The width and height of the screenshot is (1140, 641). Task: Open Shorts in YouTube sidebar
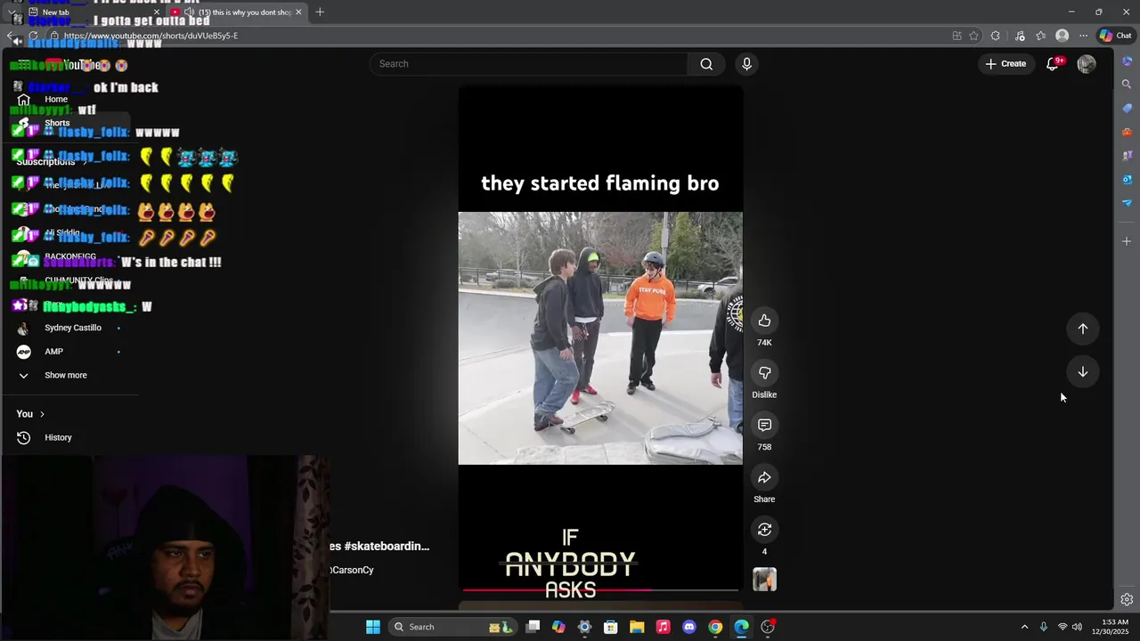[71, 123]
